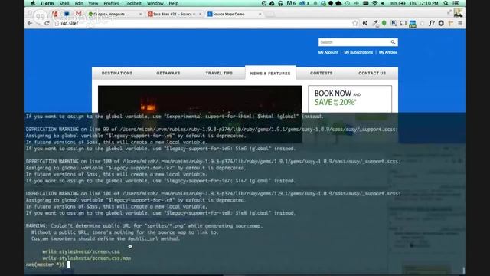Click the black hexagon extension icon

pyautogui.click(x=441, y=23)
